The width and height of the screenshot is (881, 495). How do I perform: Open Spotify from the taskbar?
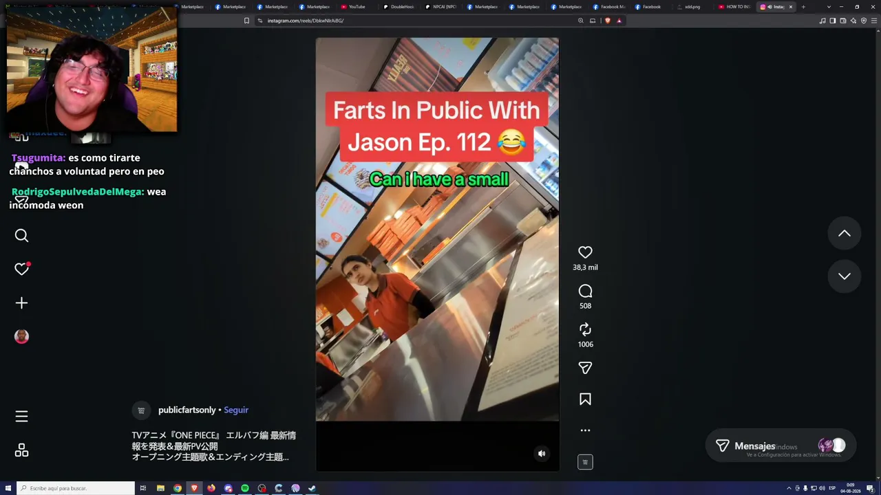(x=245, y=488)
